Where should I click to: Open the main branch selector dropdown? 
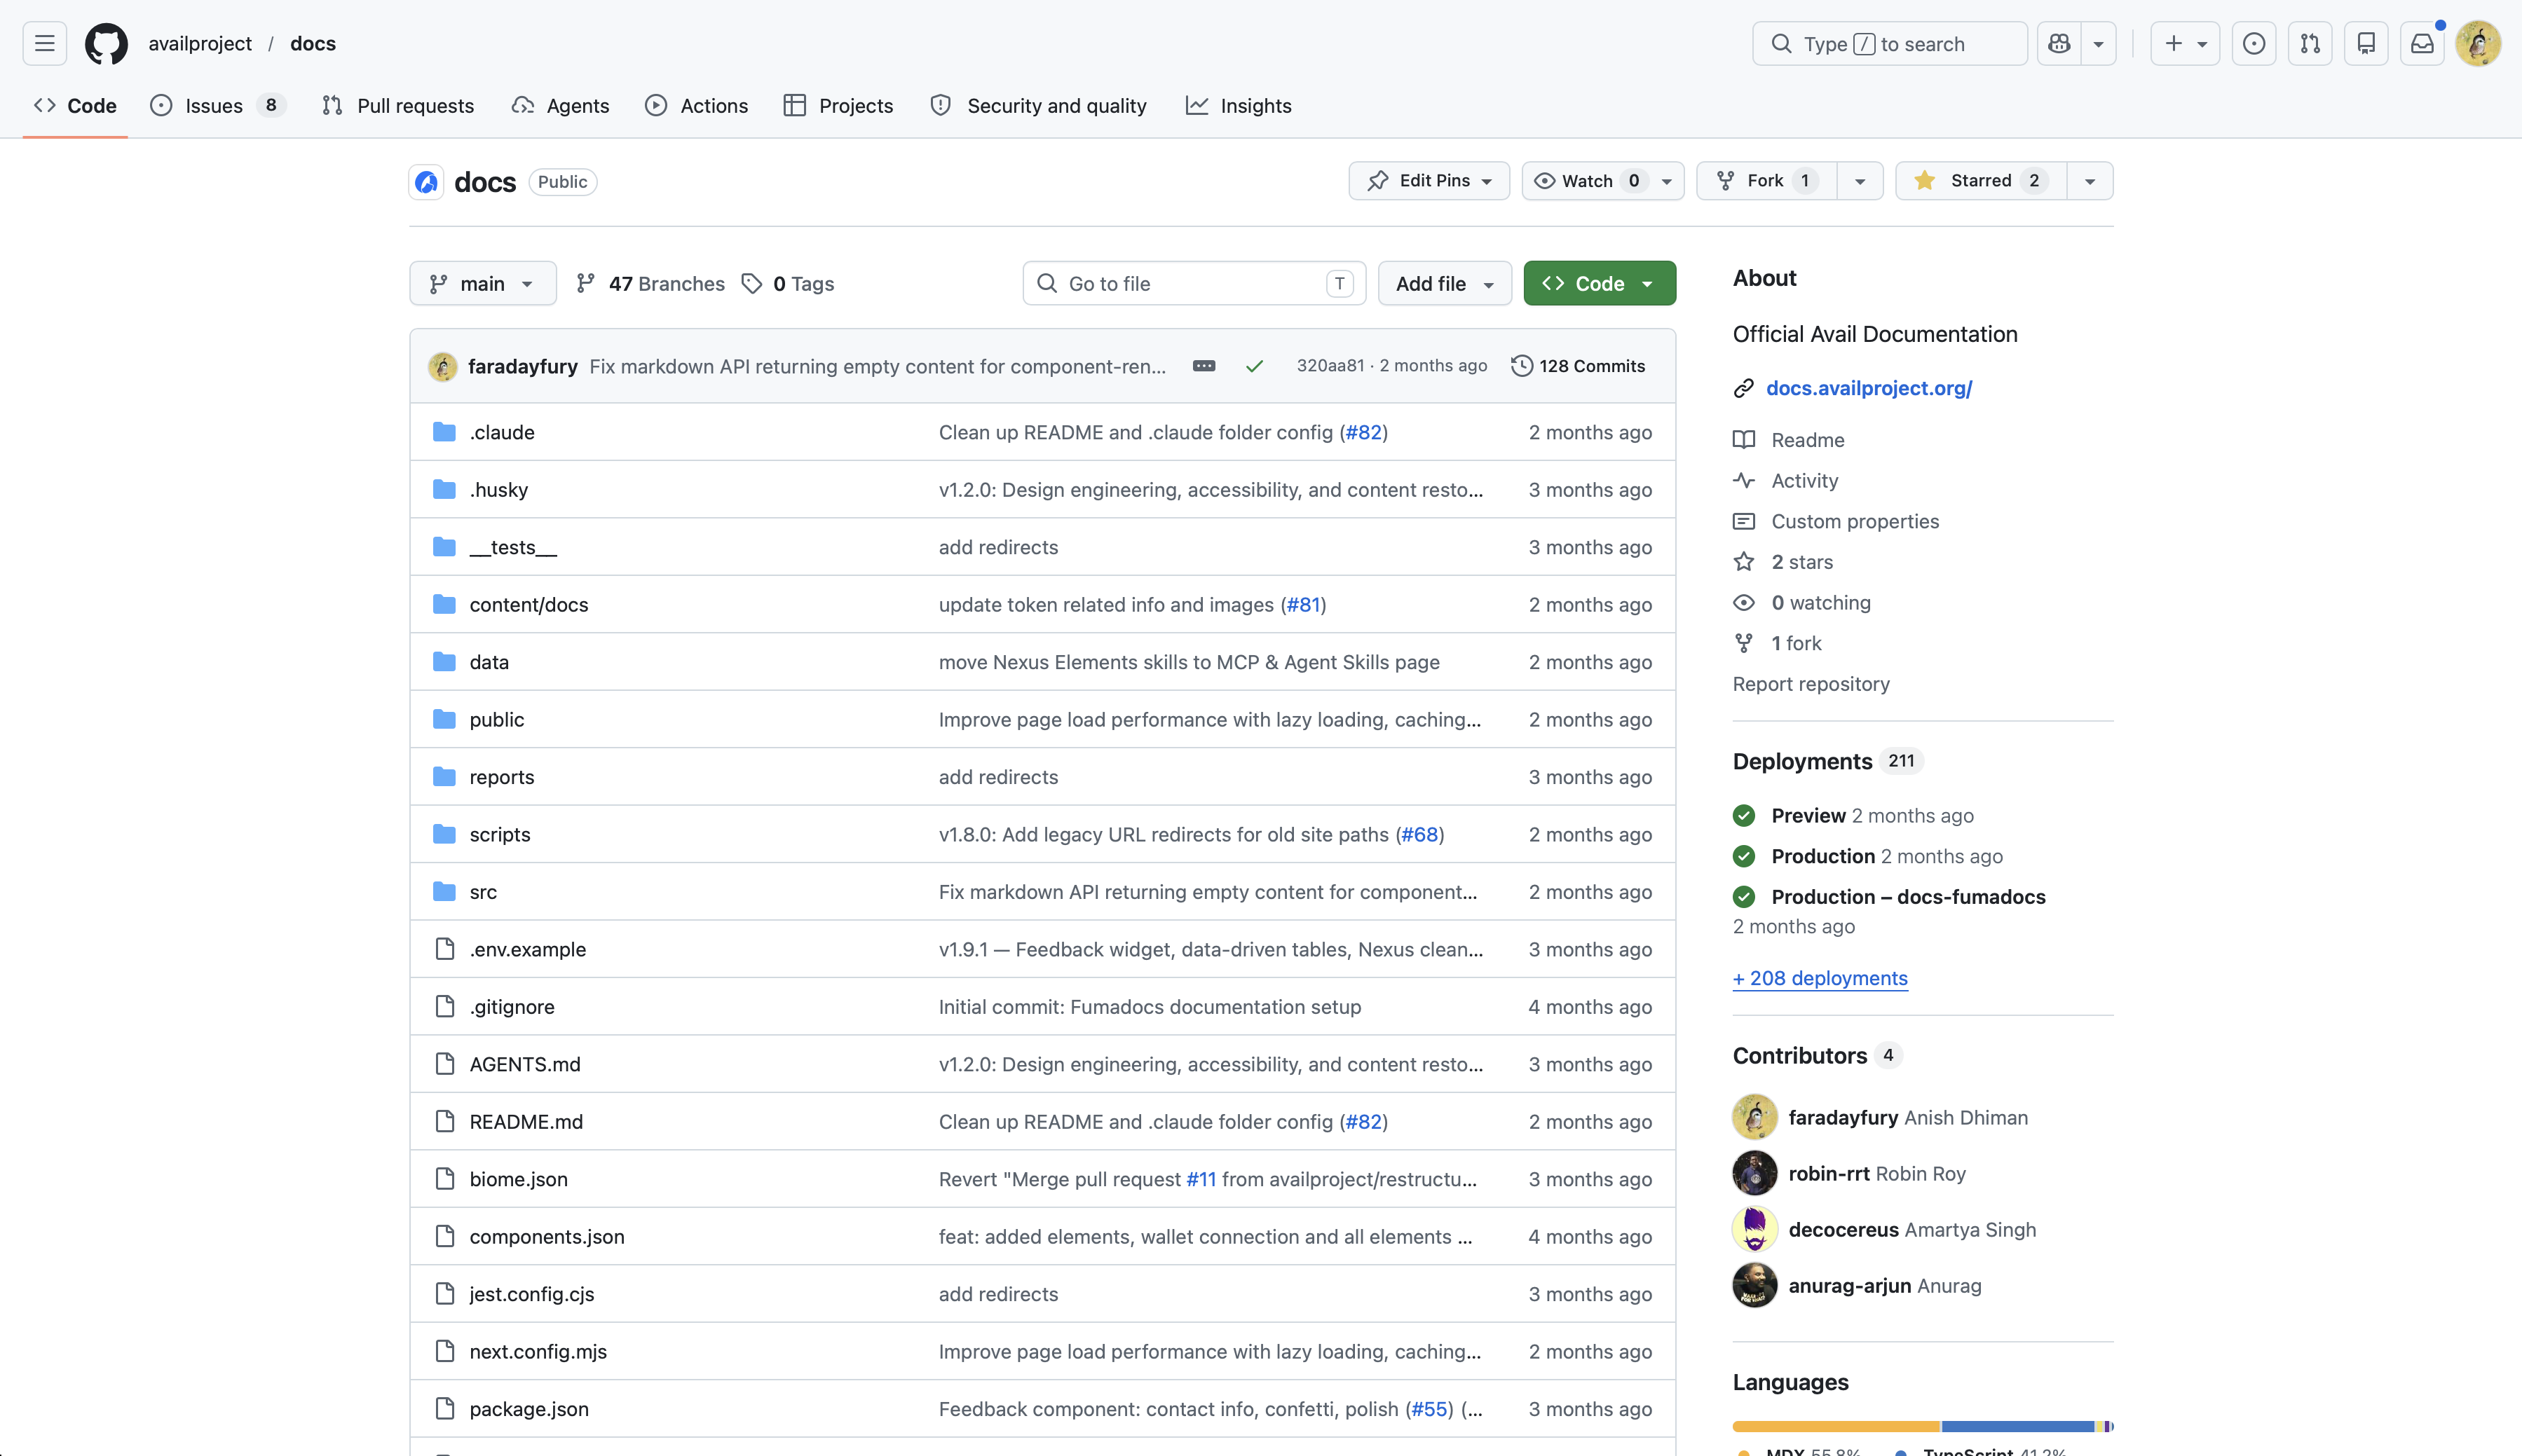pos(482,284)
